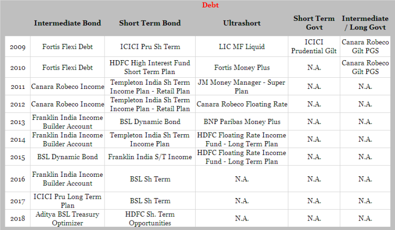This screenshot has height=230, width=395.
Task: Select Aditya BSL Treasury Optimizer cell
Action: [68, 217]
